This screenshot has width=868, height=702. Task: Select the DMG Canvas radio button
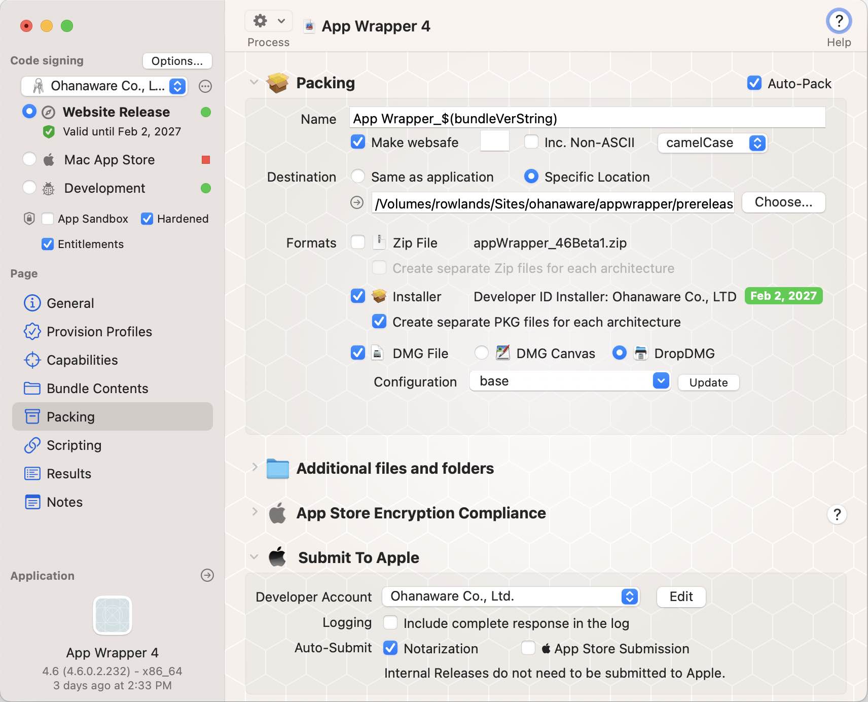coord(482,353)
